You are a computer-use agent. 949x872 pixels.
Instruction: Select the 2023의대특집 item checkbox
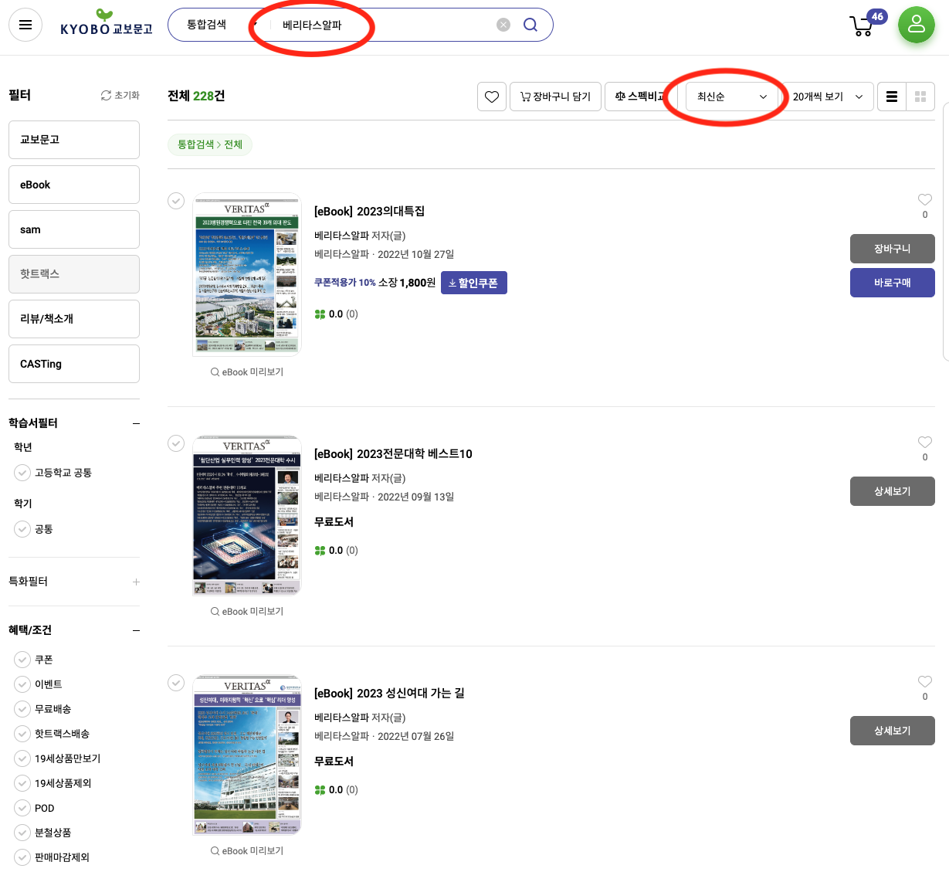[176, 201]
